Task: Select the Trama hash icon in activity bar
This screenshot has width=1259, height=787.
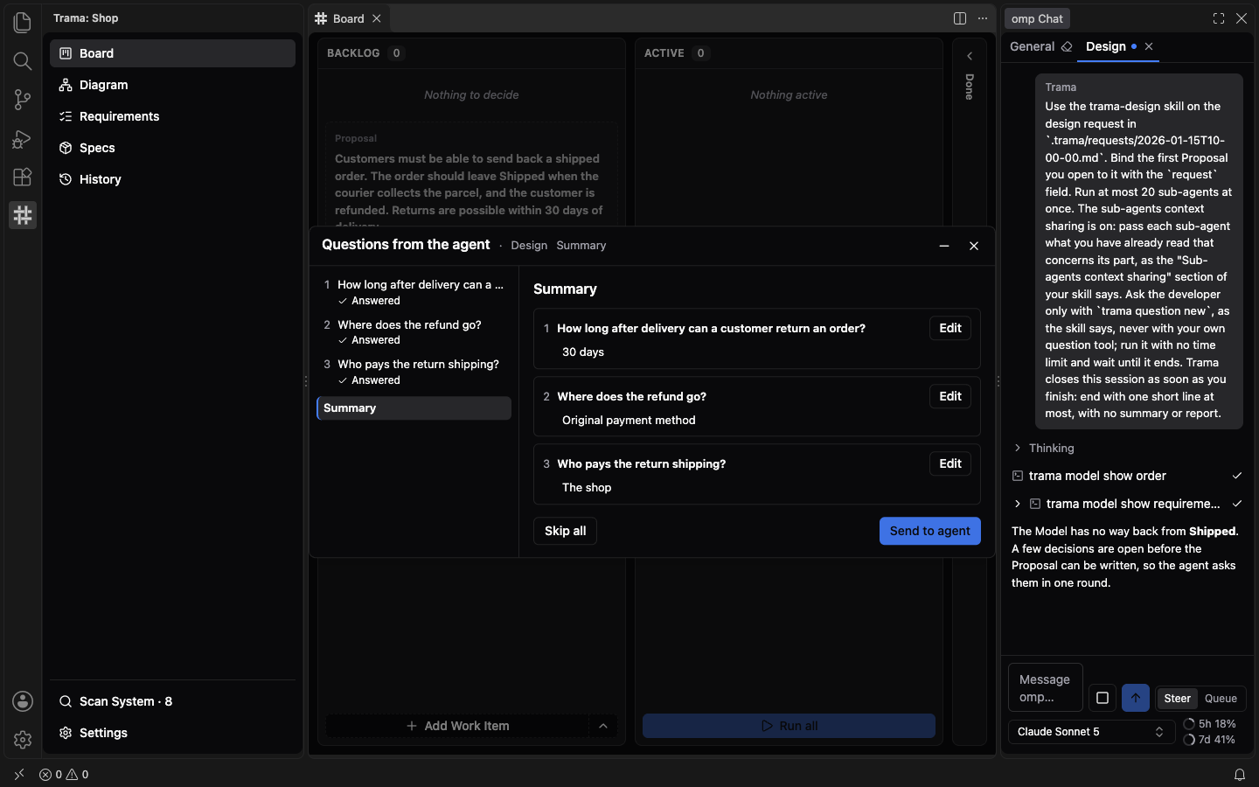Action: (x=23, y=215)
